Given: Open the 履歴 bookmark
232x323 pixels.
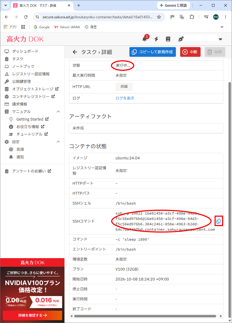Looking at the screenshot, I should tap(90, 27).
